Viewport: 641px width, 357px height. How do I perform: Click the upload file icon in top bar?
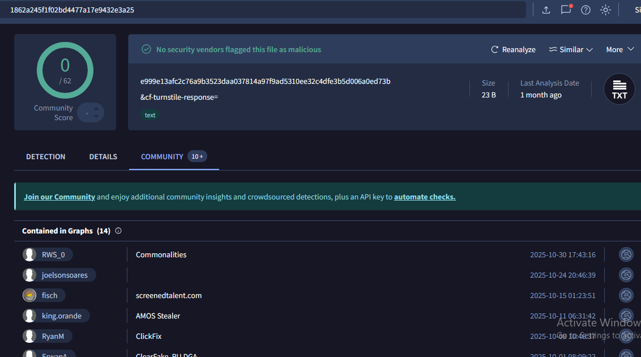[546, 10]
